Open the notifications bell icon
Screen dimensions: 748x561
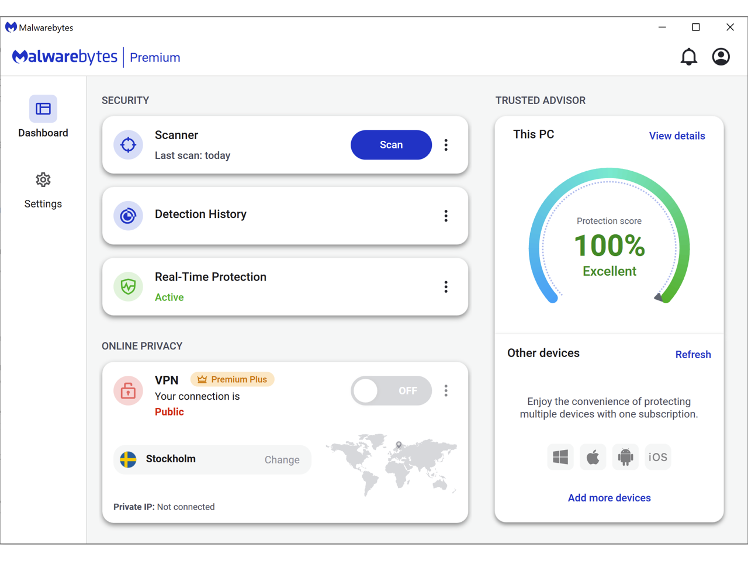688,57
